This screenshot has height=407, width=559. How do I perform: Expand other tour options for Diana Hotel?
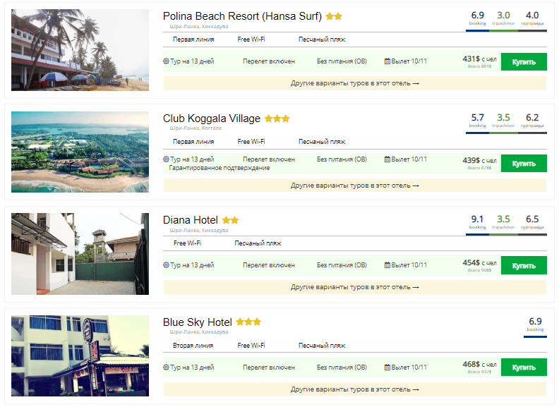coord(354,287)
